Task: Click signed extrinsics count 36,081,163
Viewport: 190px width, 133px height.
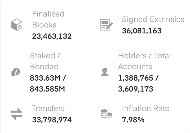Action: (142, 31)
